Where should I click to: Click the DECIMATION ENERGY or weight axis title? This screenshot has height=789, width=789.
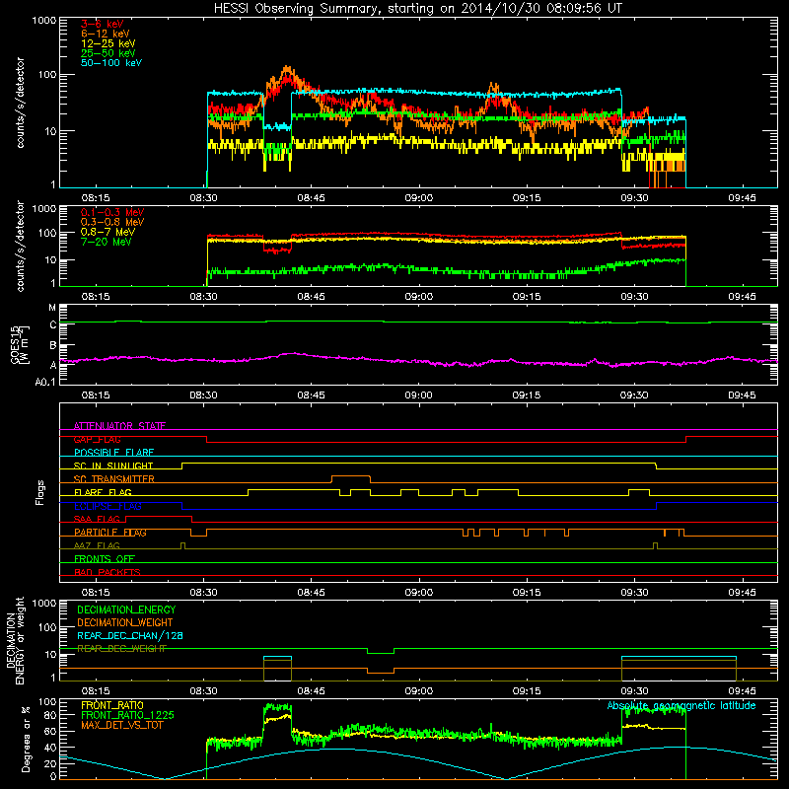15,641
